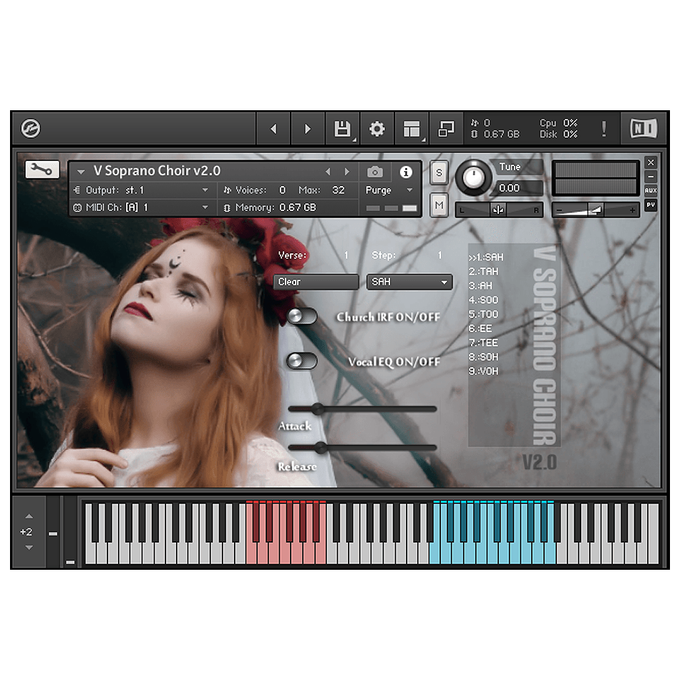Solo the instrument with S button
Image resolution: width=680 pixels, height=680 pixels.
439,173
